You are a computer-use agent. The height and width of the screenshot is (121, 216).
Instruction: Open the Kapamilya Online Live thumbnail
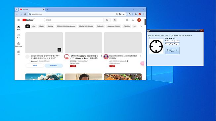(123, 43)
